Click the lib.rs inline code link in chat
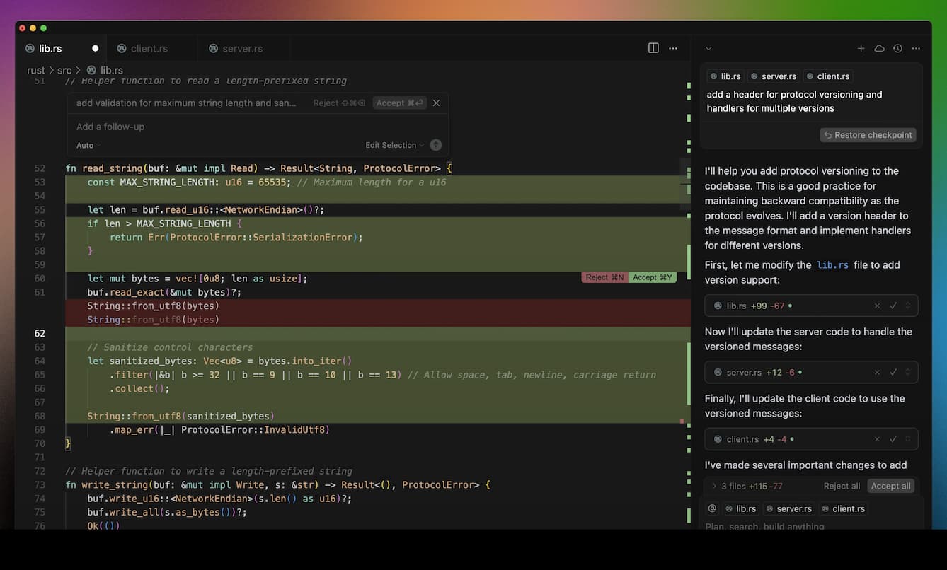This screenshot has height=570, width=947. (x=834, y=265)
